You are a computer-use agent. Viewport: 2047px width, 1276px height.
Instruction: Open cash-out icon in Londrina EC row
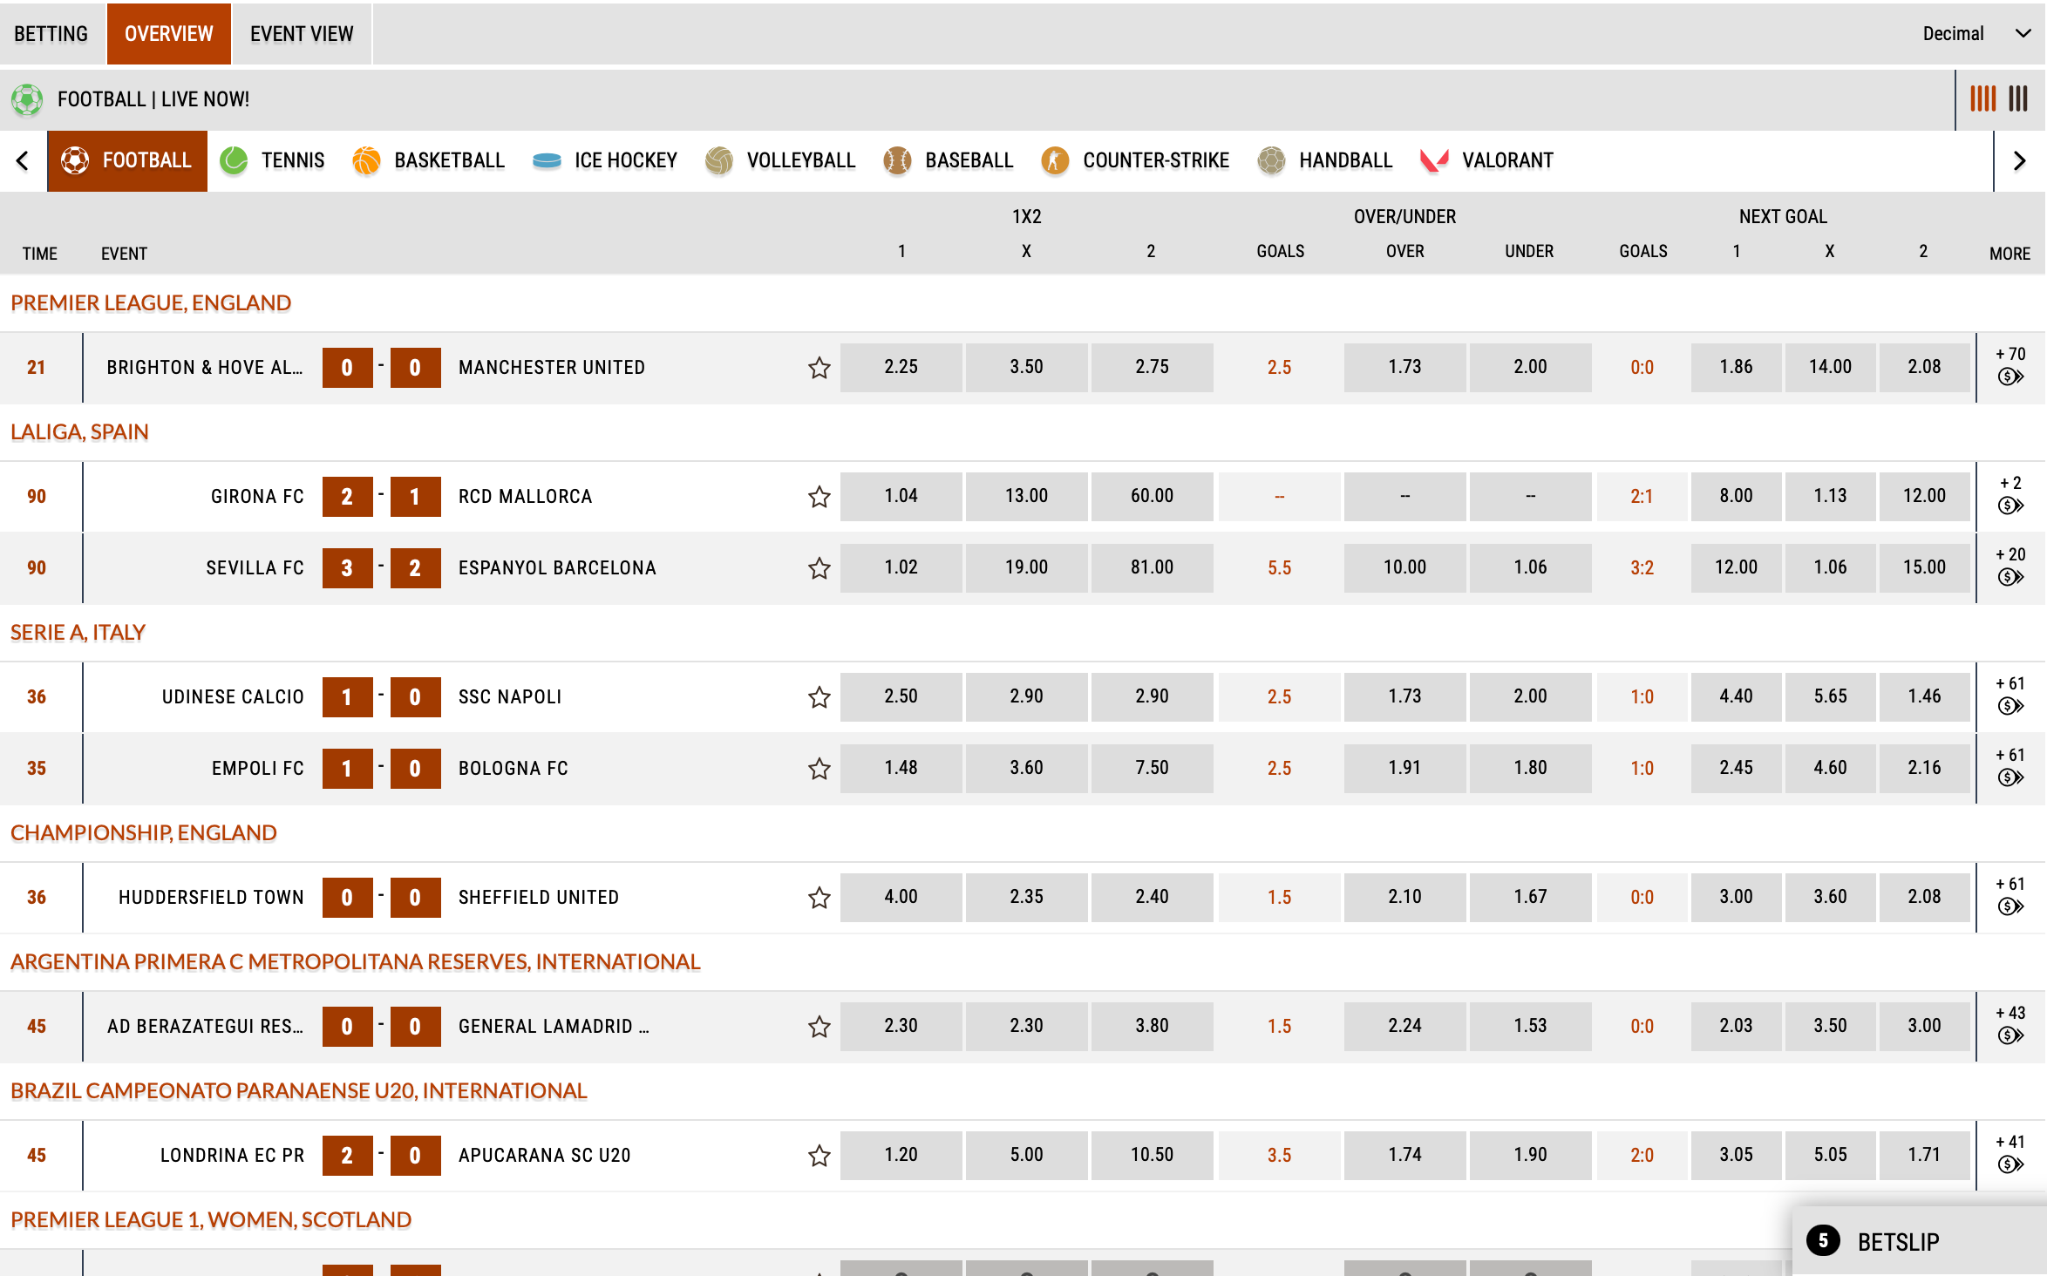click(x=2010, y=1164)
